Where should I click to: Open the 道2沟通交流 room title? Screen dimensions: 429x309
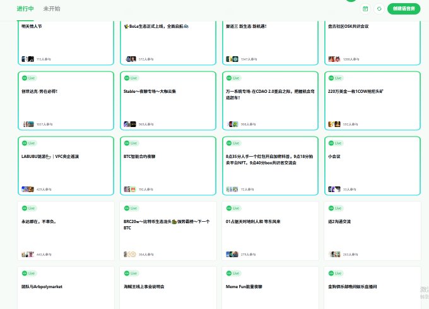coord(339,222)
